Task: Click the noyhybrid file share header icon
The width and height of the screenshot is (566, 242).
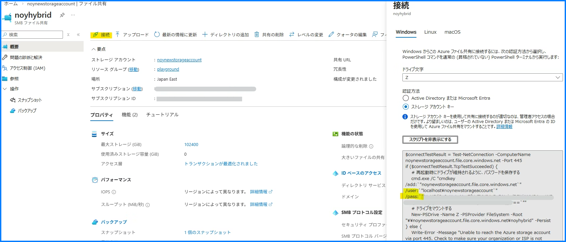Action: click(x=7, y=17)
